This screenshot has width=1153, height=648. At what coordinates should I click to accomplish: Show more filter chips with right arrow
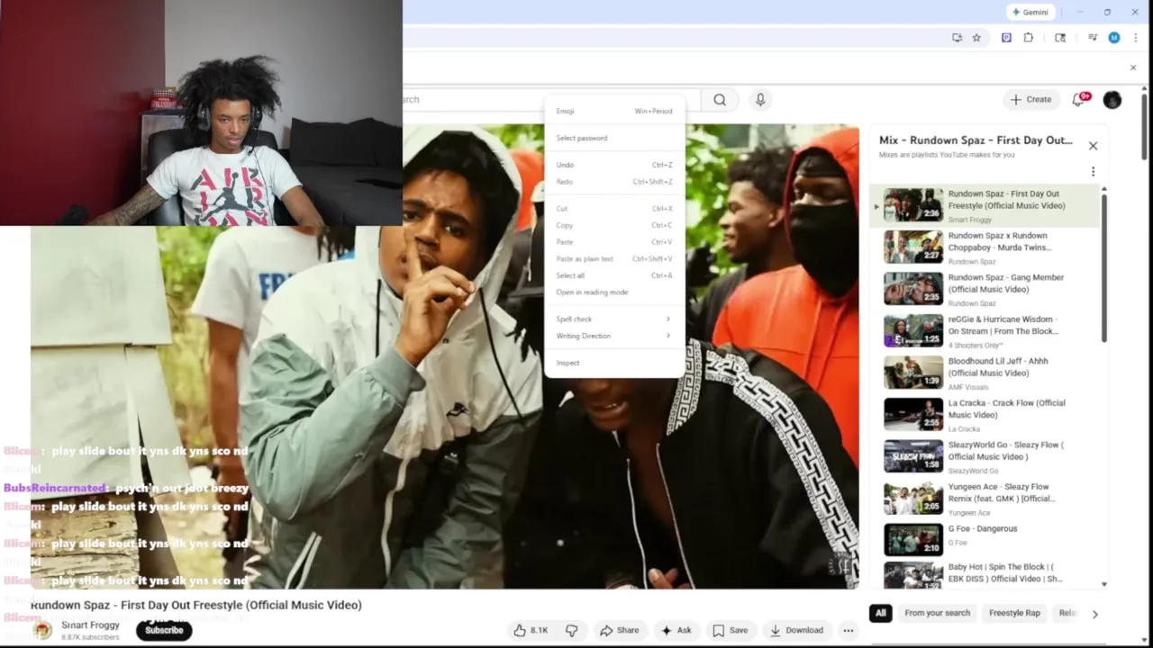pyautogui.click(x=1094, y=614)
